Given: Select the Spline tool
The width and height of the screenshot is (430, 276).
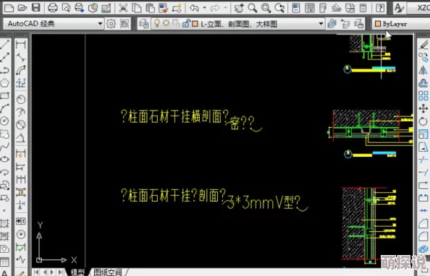Looking at the screenshot, I should point(5,147).
